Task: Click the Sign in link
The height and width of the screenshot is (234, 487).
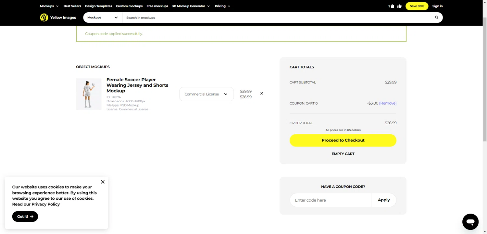Action: click(437, 6)
